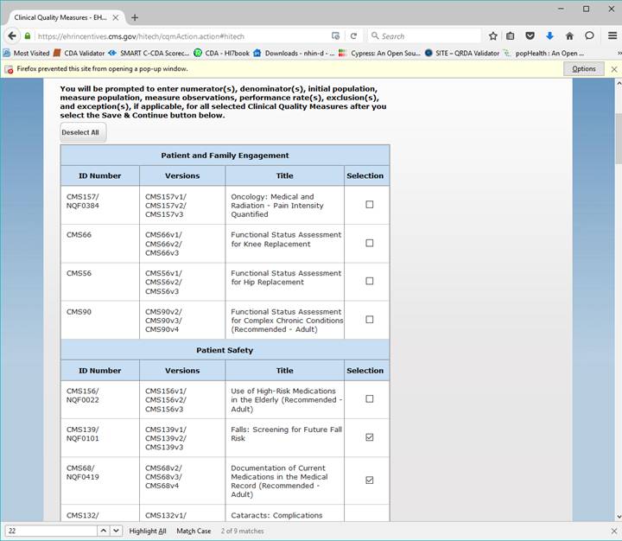Open the pop-up blocker Options dropdown
Viewport: 622px width, 541px height.
point(584,68)
